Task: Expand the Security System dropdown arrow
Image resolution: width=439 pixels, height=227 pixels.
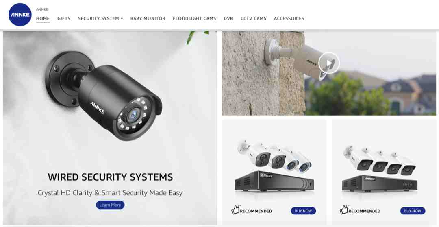Action: (122, 18)
